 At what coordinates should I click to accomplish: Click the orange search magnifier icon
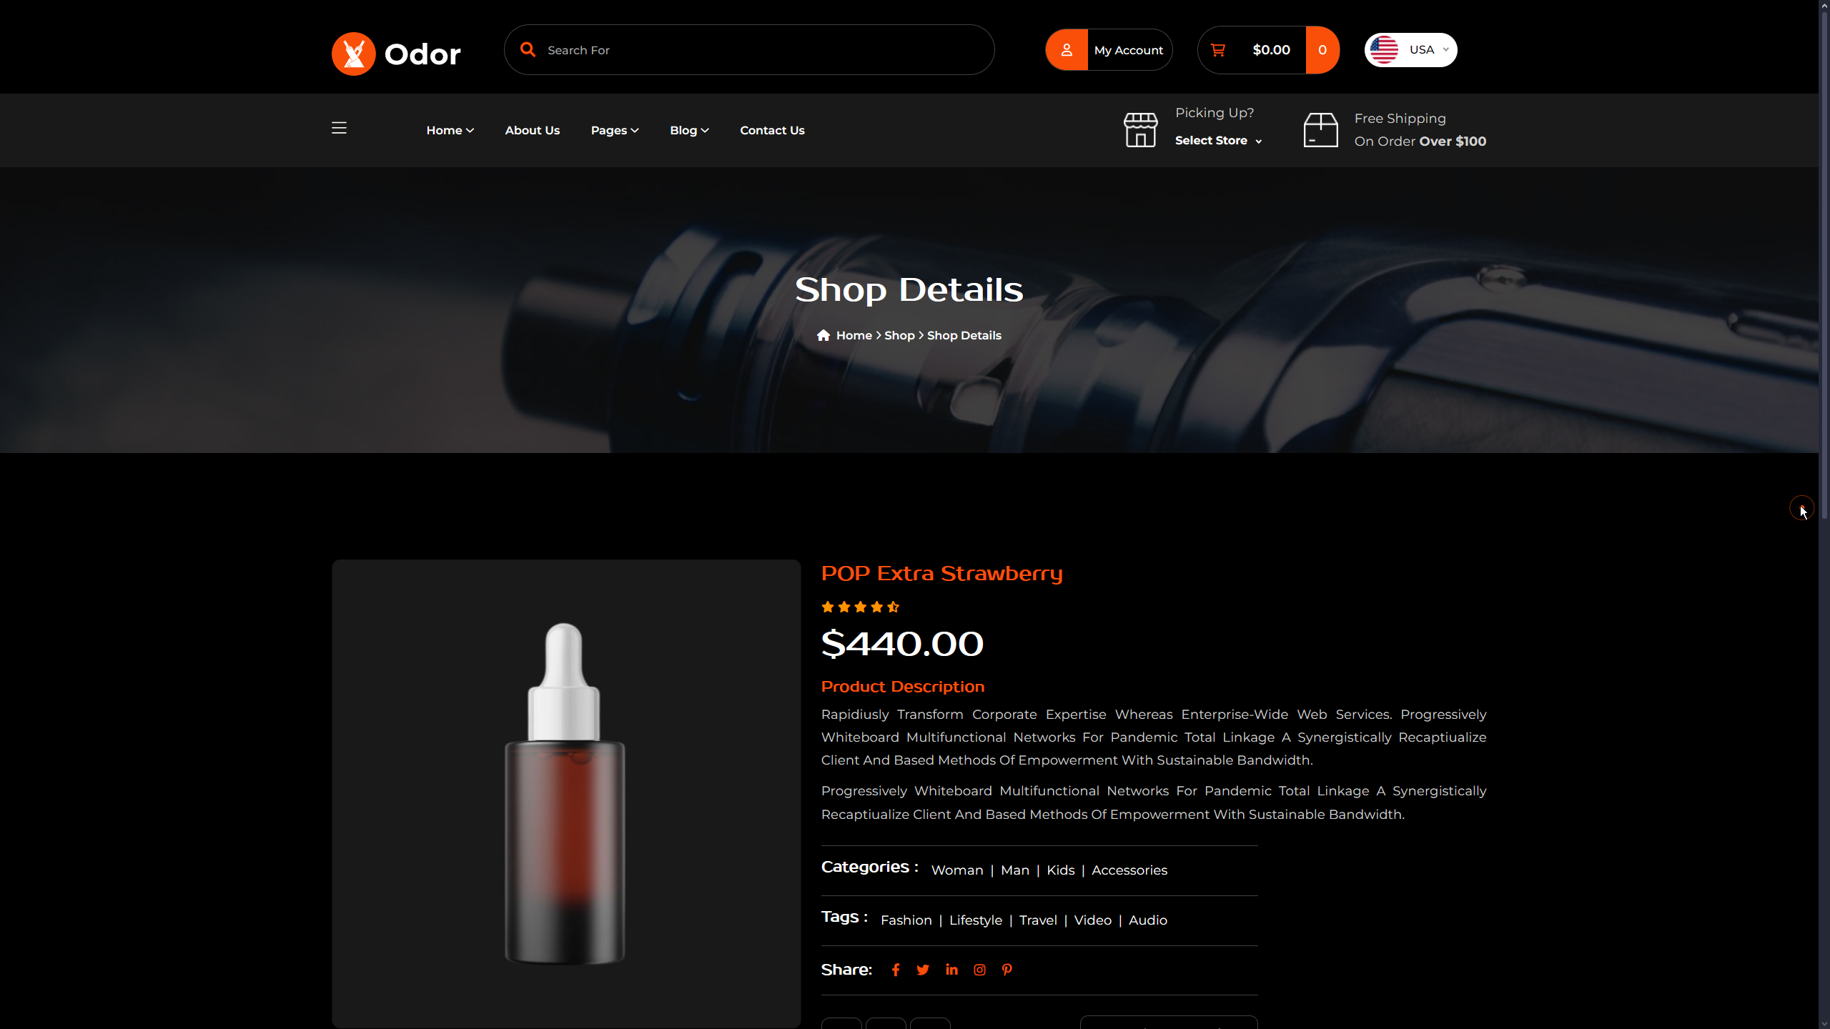pos(528,49)
